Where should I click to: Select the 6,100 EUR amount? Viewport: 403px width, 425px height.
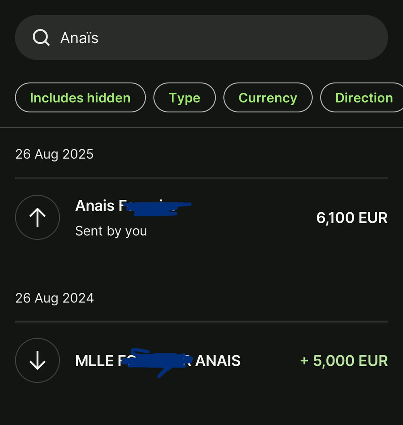click(x=352, y=218)
